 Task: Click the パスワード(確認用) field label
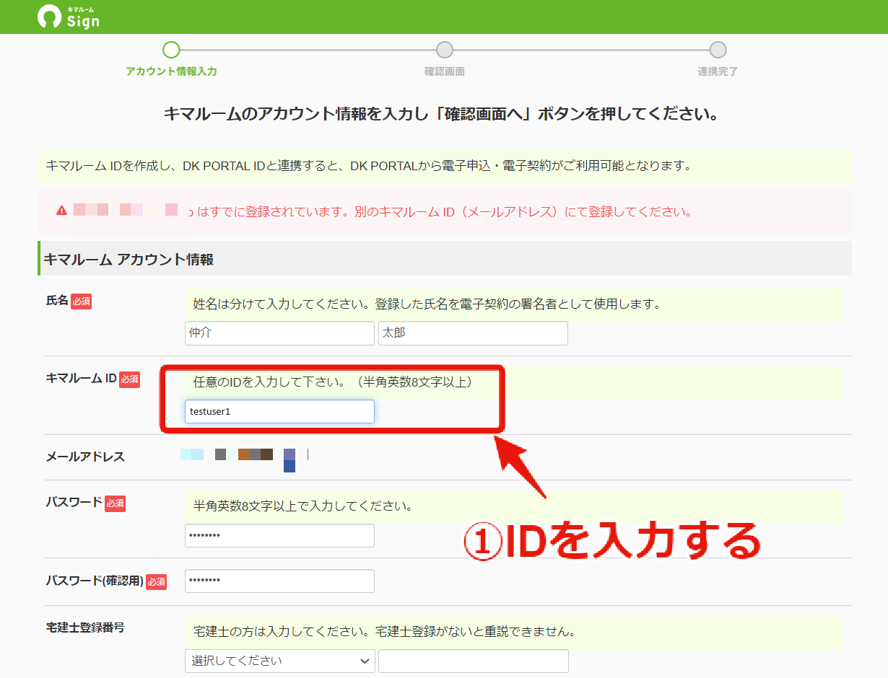tap(94, 581)
